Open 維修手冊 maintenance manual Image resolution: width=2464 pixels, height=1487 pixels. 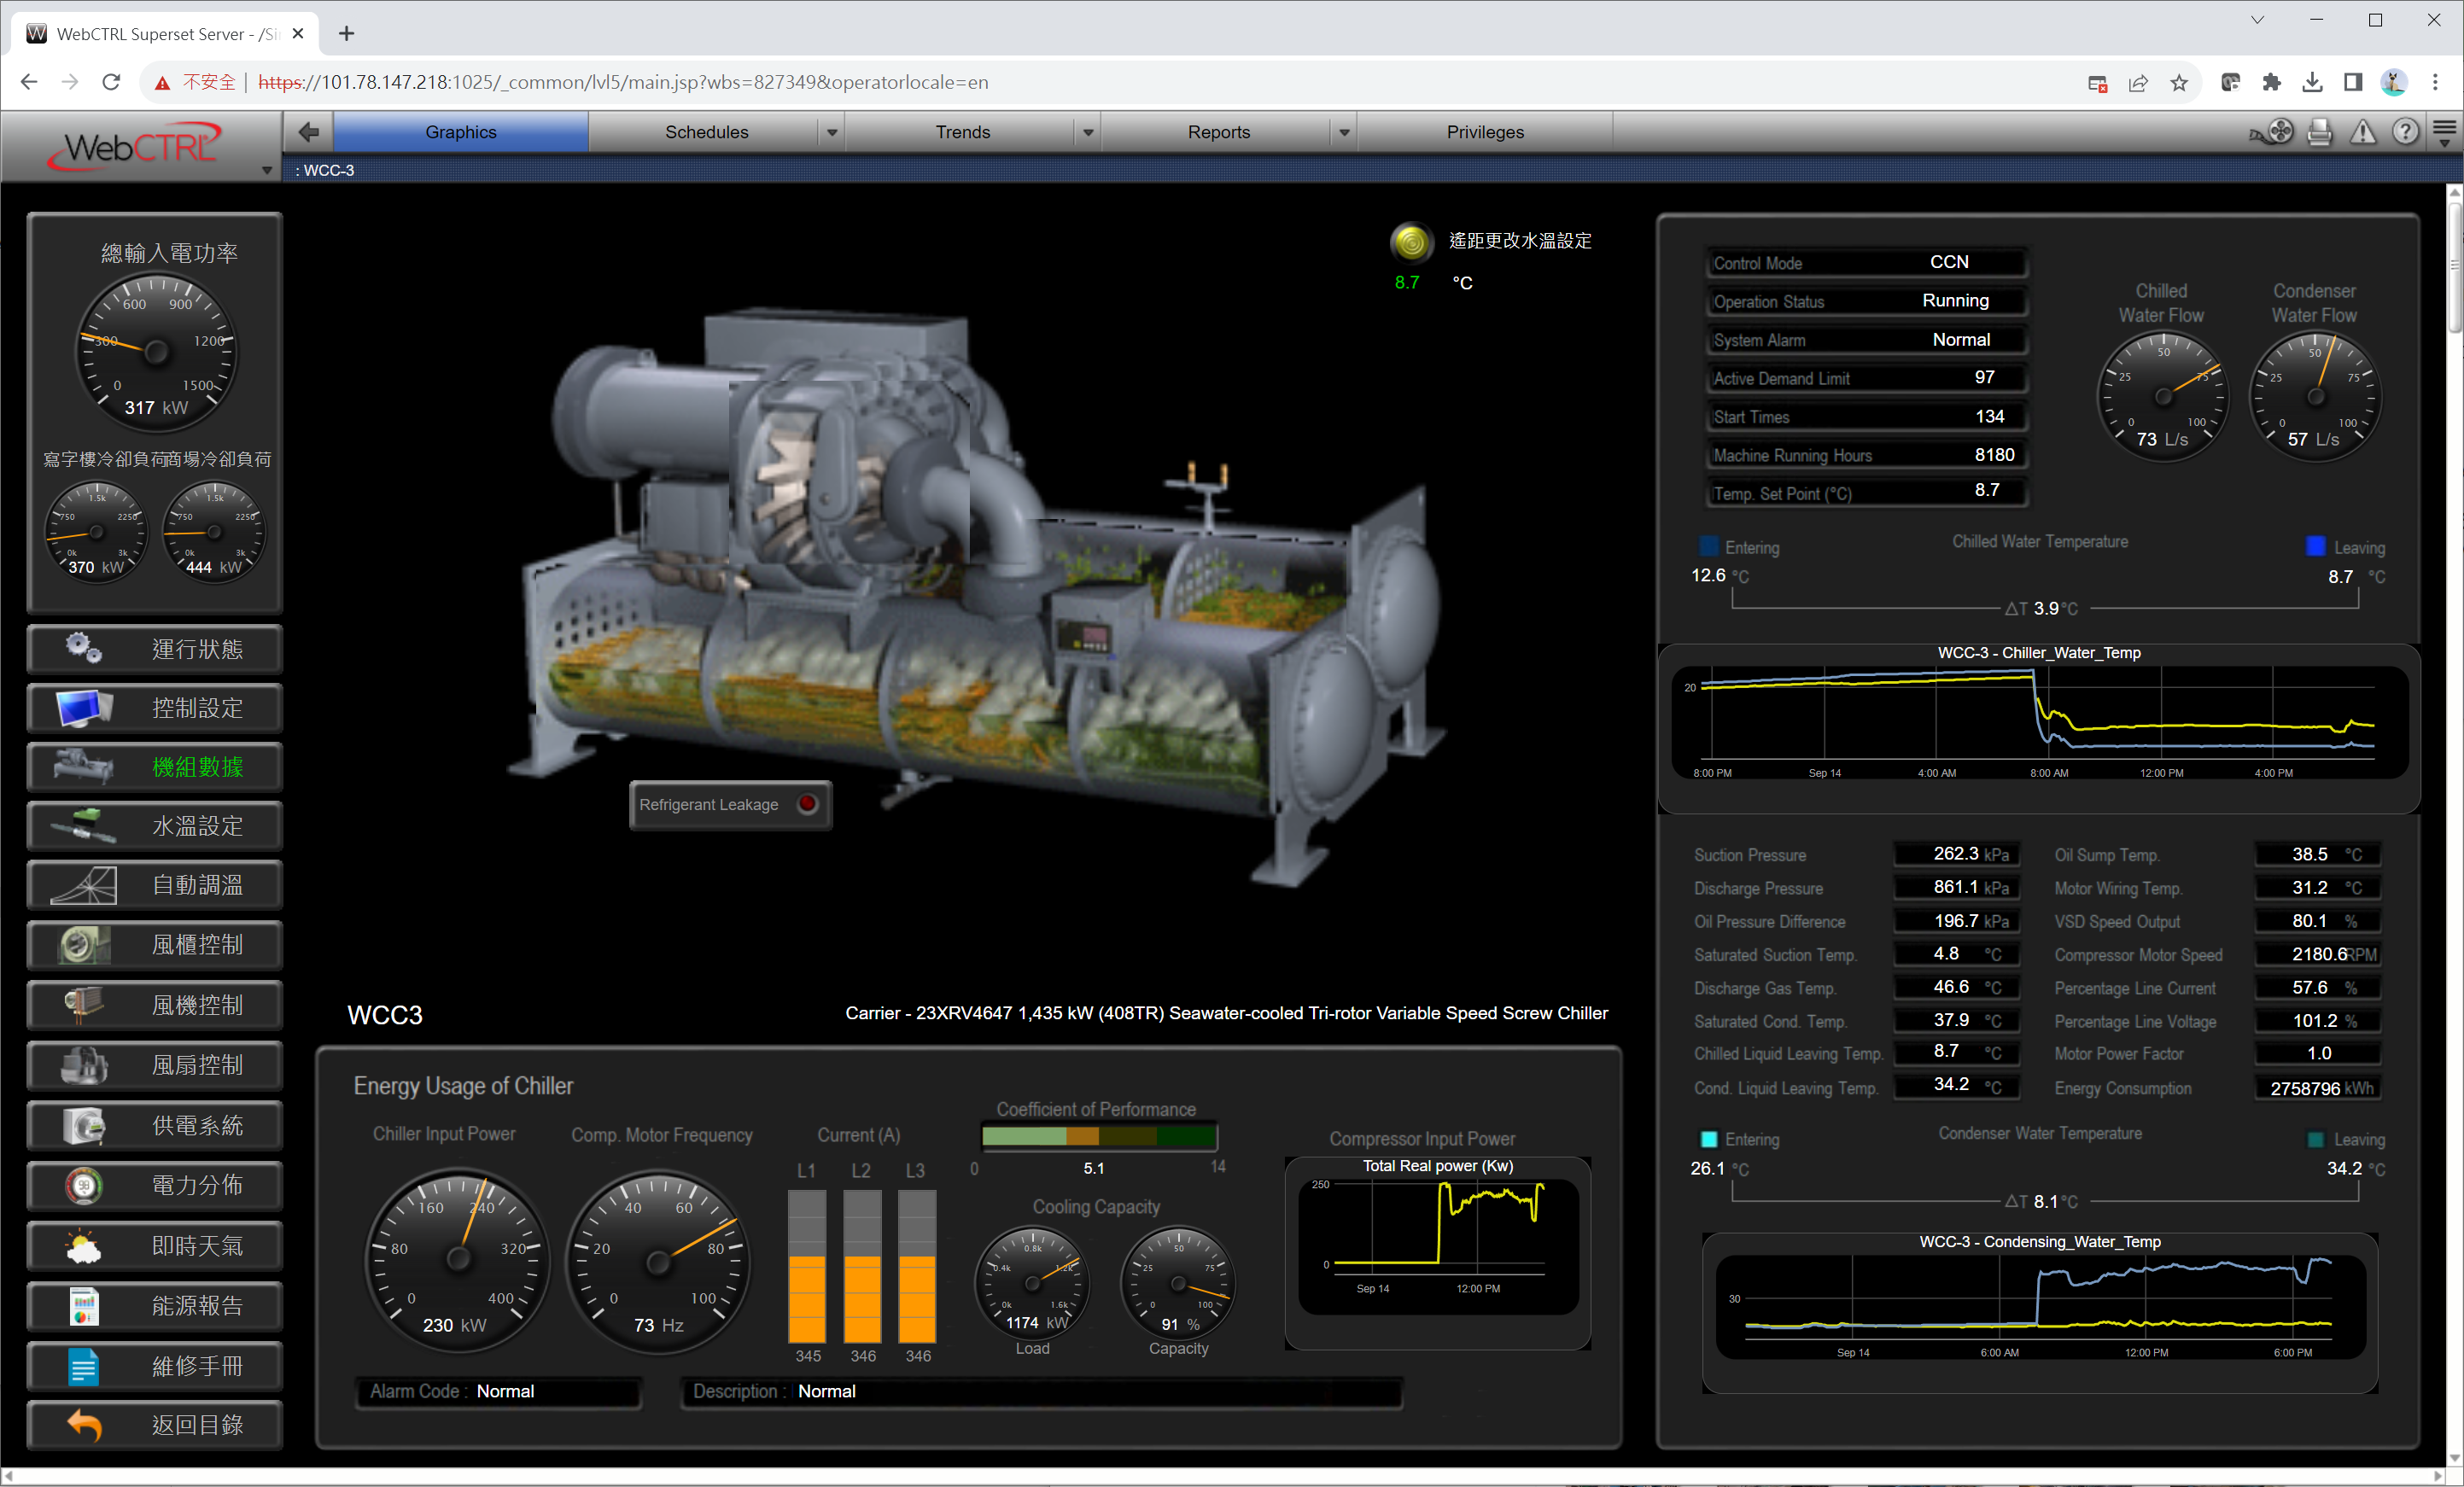pos(155,1366)
